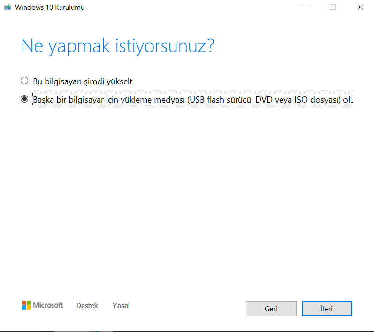Open the Destek link
Viewport: 374px width, 332px height.
[x=87, y=306]
